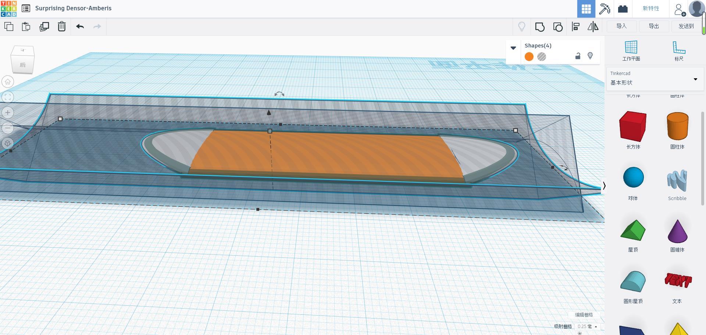706x335 pixels.
Task: Collapse the Shapes(4) inspector panel
Action: point(513,48)
